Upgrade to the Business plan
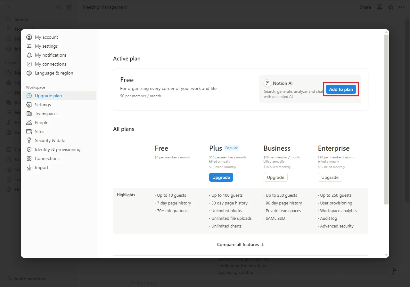This screenshot has height=287, width=410. pos(275,177)
